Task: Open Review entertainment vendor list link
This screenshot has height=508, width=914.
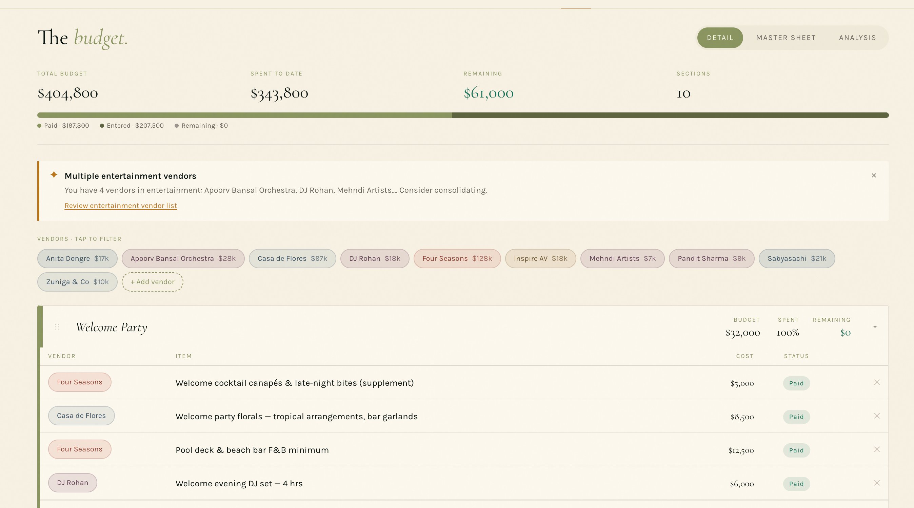Action: coord(121,206)
